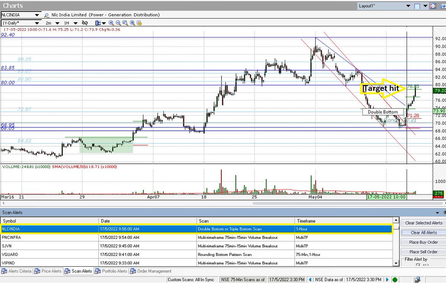Toggle the Filter Alert by checkbox
Viewport: 446px width, 283px height.
[x=418, y=265]
